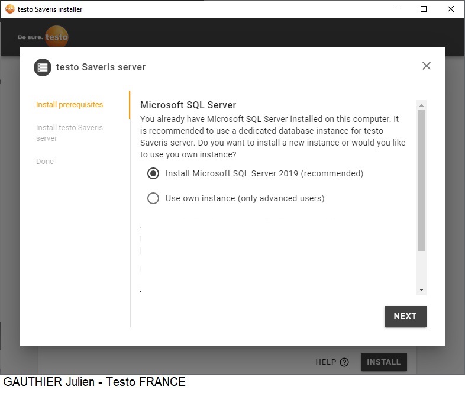Image resolution: width=465 pixels, height=393 pixels.
Task: Click scrollbar up arrow
Action: click(x=421, y=105)
